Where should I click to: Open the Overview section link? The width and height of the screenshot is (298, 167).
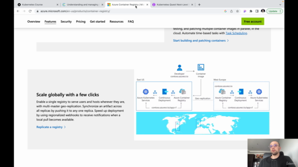[x=34, y=22]
